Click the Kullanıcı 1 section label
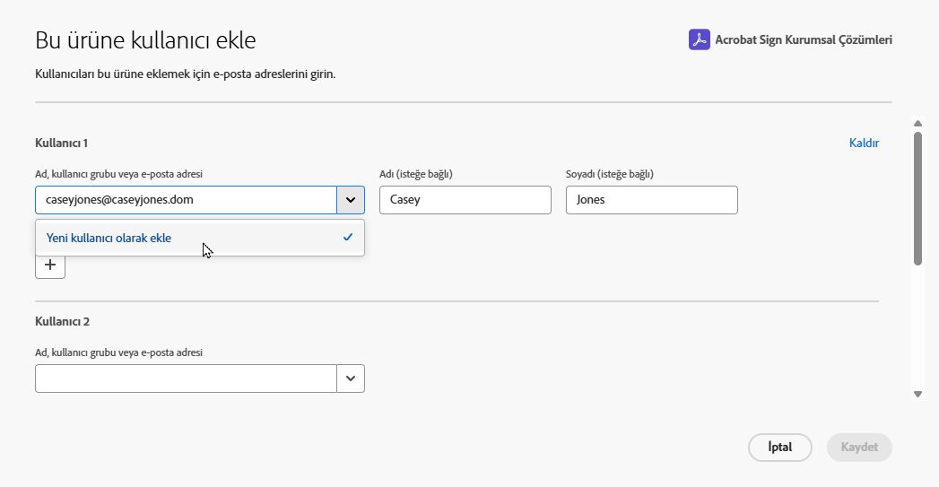 [x=62, y=143]
